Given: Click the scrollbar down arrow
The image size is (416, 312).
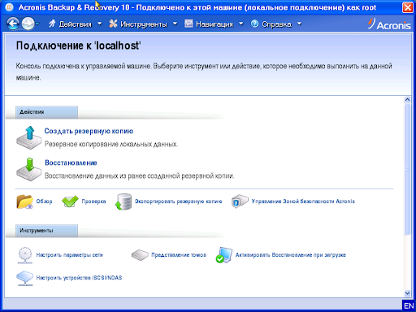Looking at the screenshot, I should (407, 292).
